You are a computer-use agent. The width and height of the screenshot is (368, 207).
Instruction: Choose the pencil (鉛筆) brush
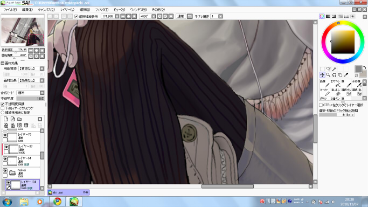pos(324,84)
